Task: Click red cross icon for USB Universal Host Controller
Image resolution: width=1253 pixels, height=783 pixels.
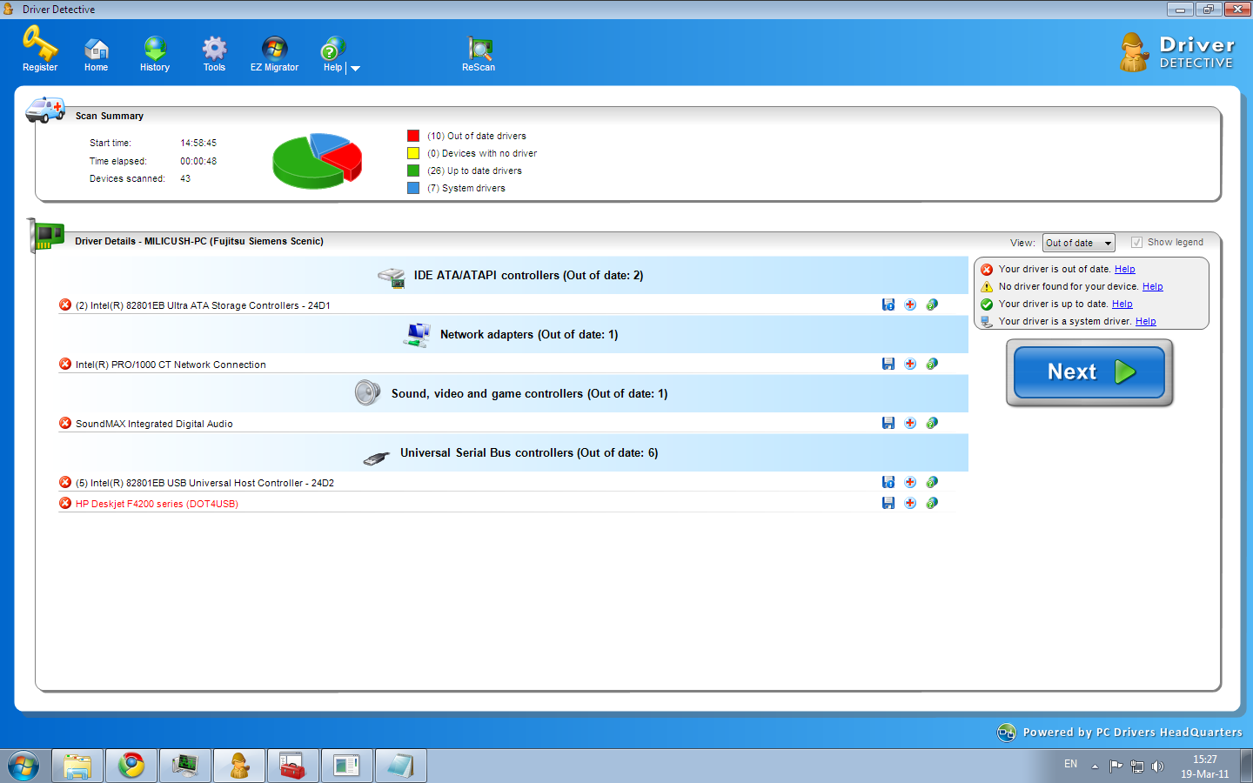Action: coord(910,482)
